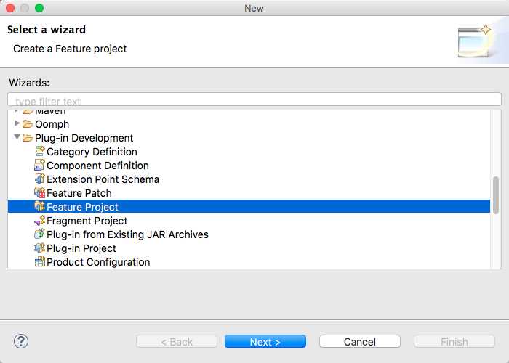Expand the Oomph folder
This screenshot has width=509, height=363.
[x=17, y=124]
